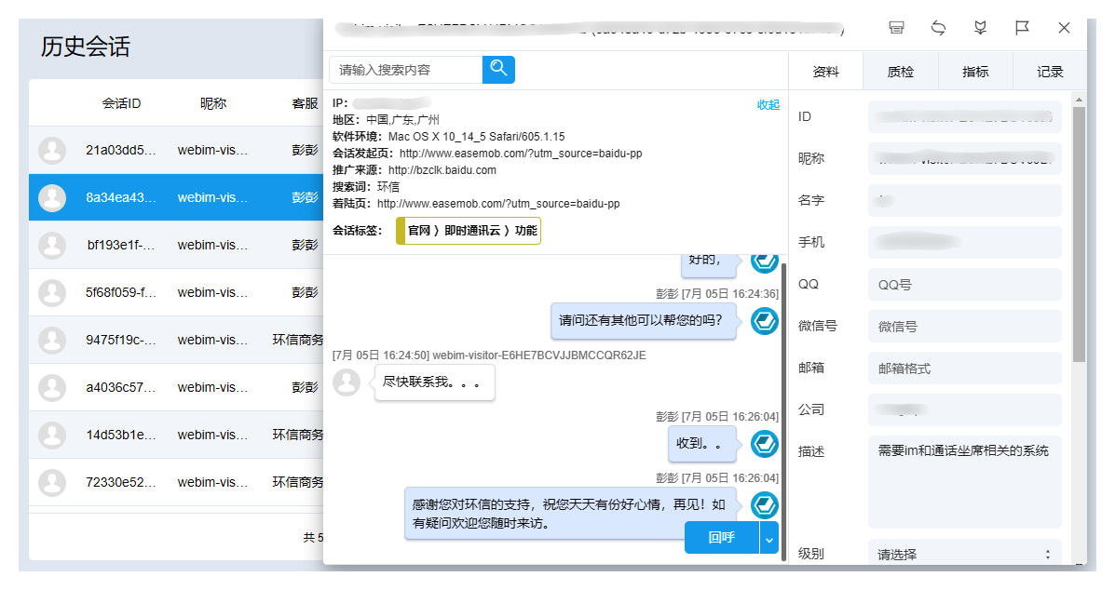The width and height of the screenshot is (1115, 590).
Task: Click the search content input field
Action: (x=405, y=70)
